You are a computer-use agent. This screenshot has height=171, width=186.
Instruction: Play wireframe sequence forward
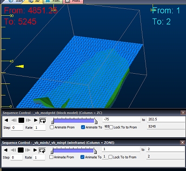tap(35, 150)
